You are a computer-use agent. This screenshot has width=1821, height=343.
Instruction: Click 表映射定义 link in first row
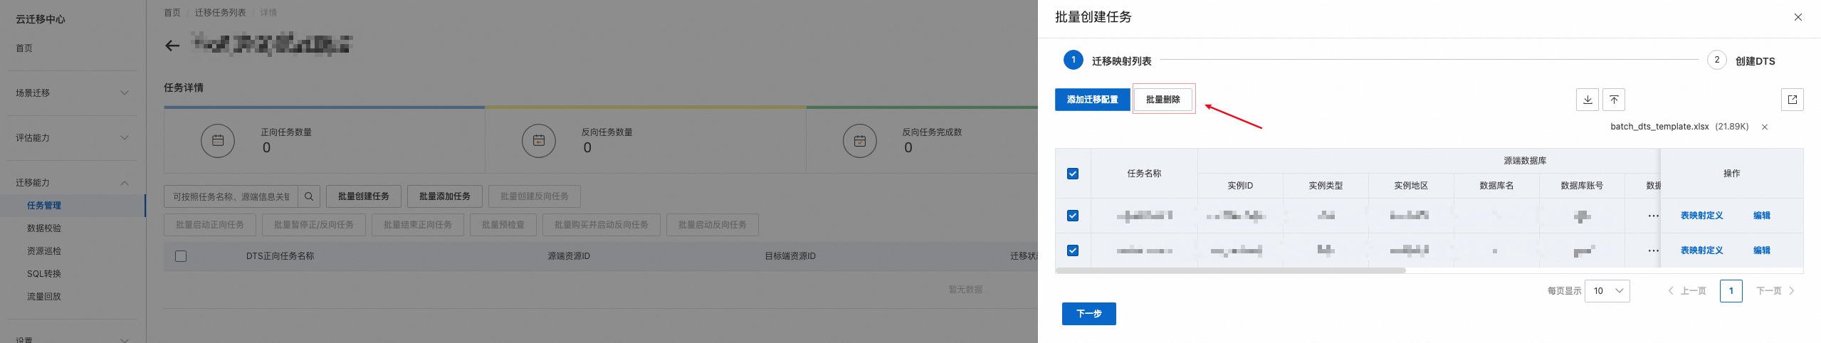click(x=1701, y=216)
